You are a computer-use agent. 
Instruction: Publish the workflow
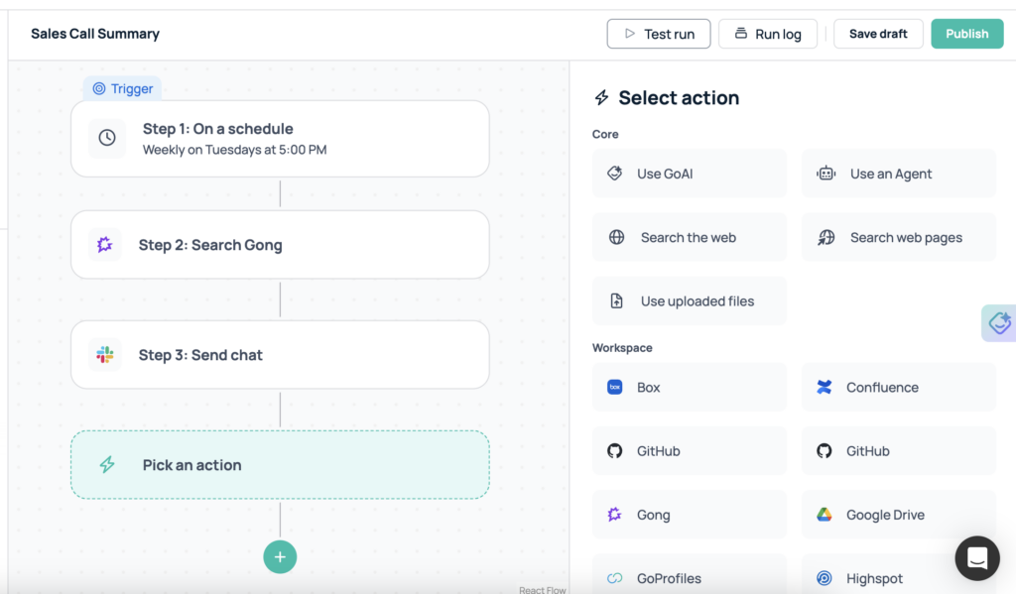point(966,34)
